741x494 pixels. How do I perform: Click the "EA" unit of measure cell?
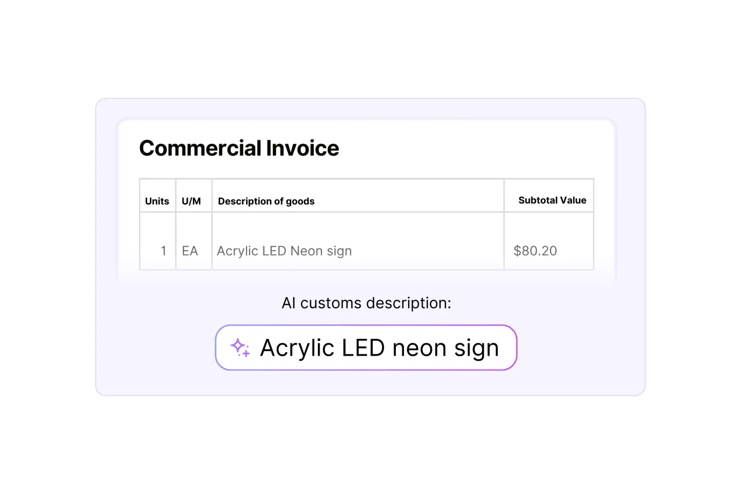(190, 251)
